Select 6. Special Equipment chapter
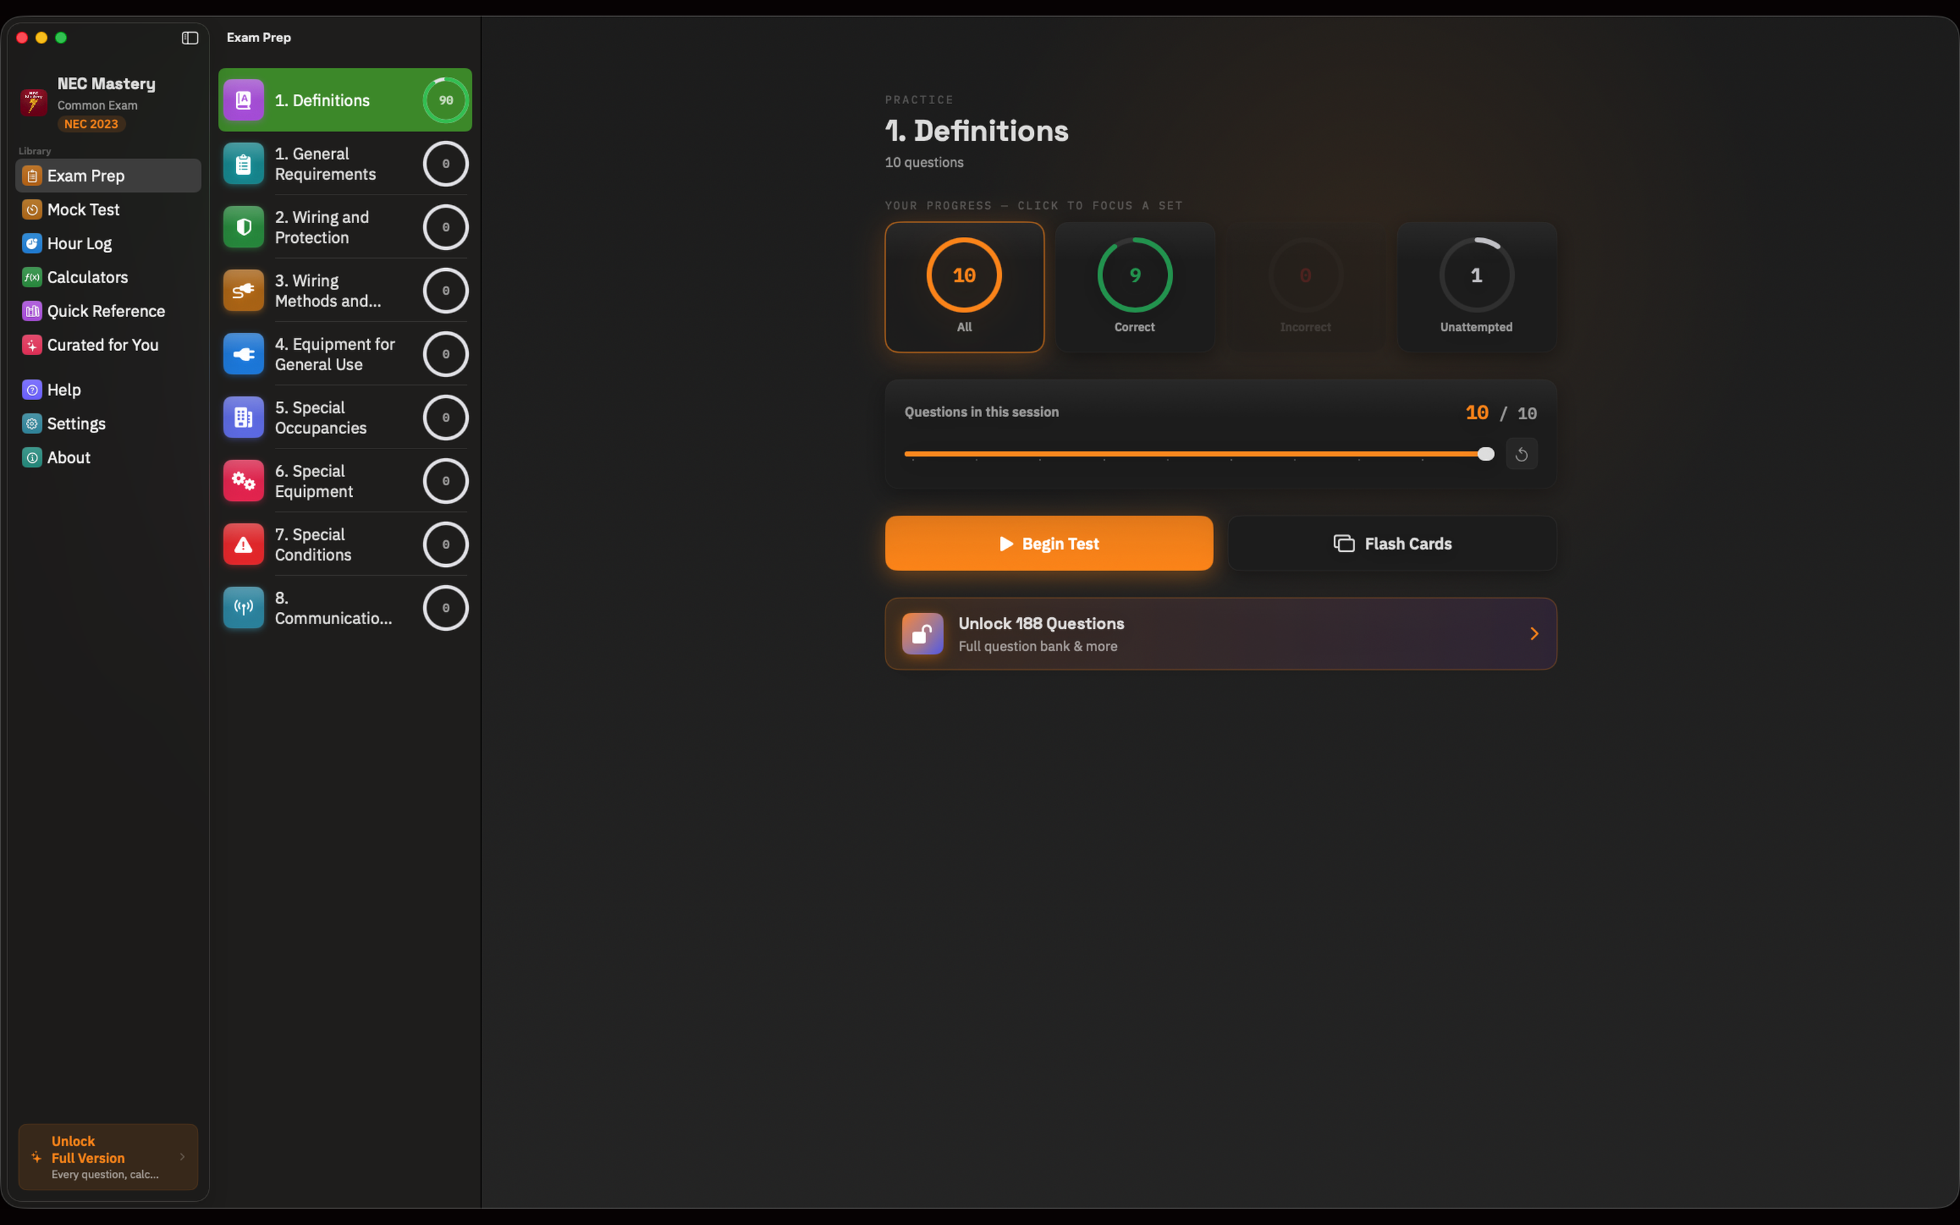 coord(345,481)
